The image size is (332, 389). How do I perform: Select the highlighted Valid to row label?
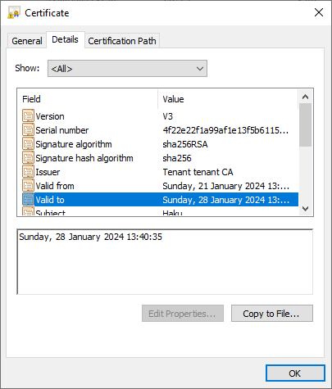50,200
